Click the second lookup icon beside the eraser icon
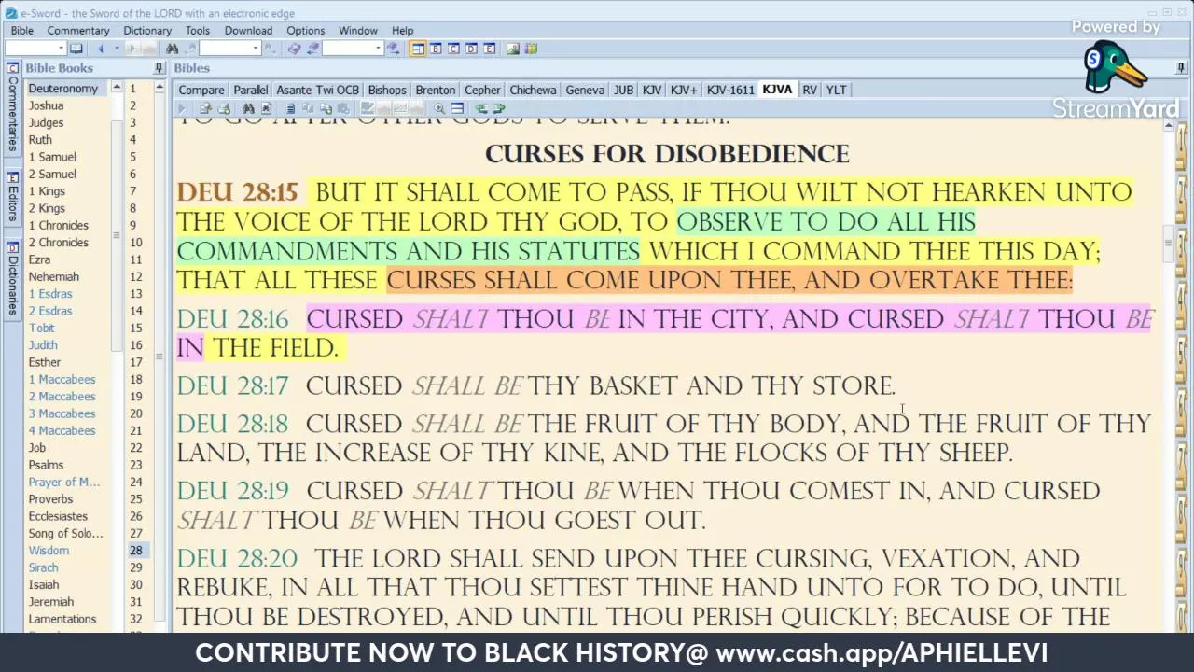The height and width of the screenshot is (672, 1194). pyautogui.click(x=312, y=49)
